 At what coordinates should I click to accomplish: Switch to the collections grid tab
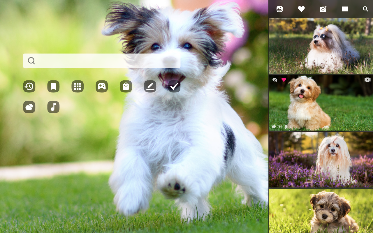[x=345, y=9]
